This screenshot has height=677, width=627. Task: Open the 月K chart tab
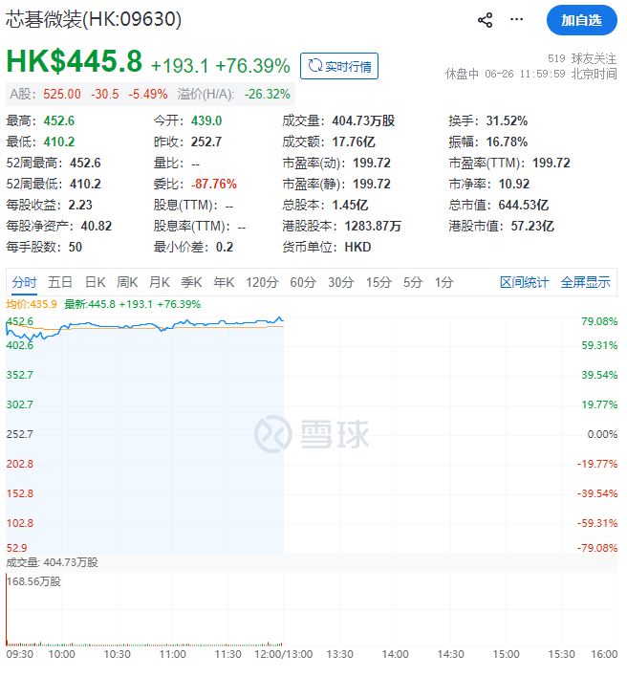click(x=160, y=282)
